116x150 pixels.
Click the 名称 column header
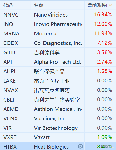point(39,5)
